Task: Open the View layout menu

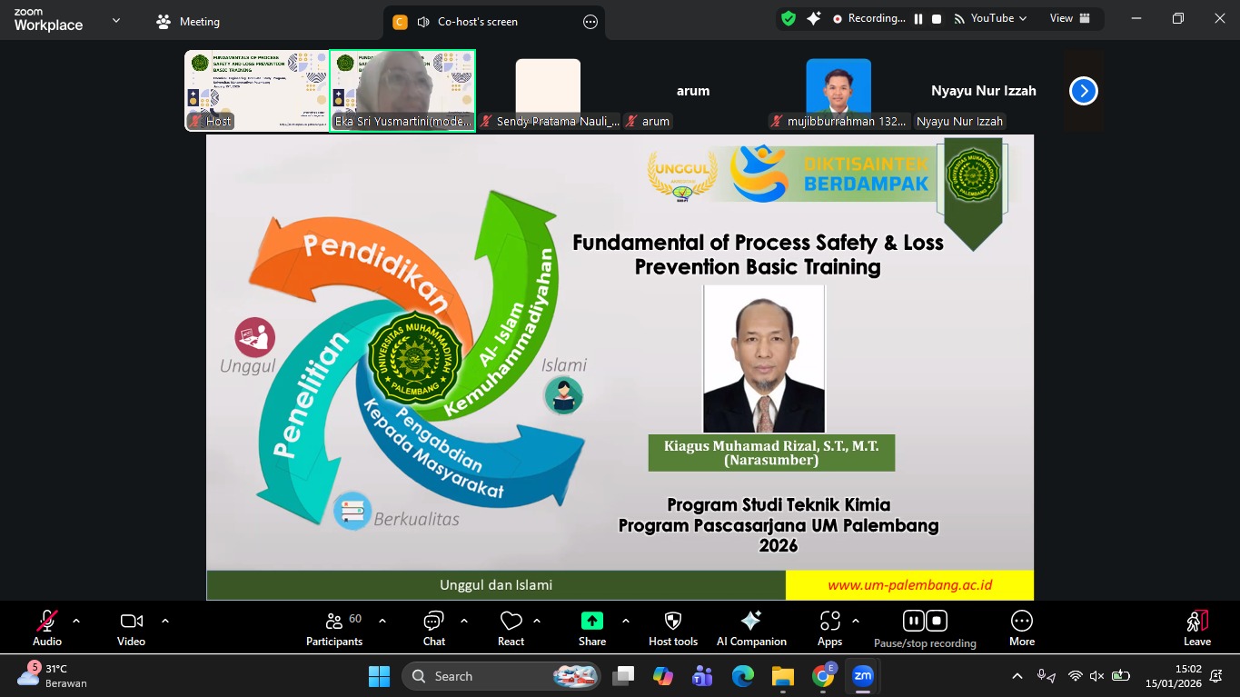Action: [x=1069, y=19]
